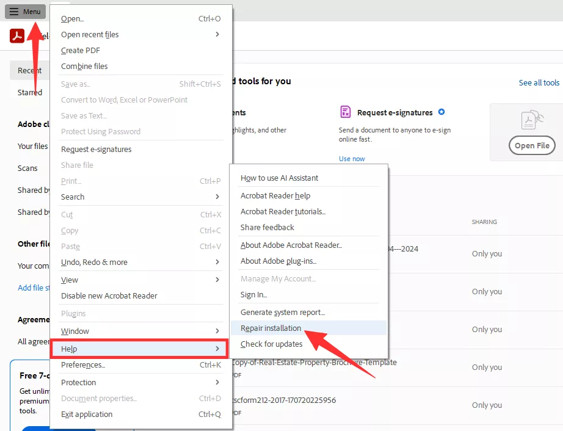Viewport: 563px width, 431px height.
Task: Click the red Adobe Acrobat logo icon
Action: (16, 35)
